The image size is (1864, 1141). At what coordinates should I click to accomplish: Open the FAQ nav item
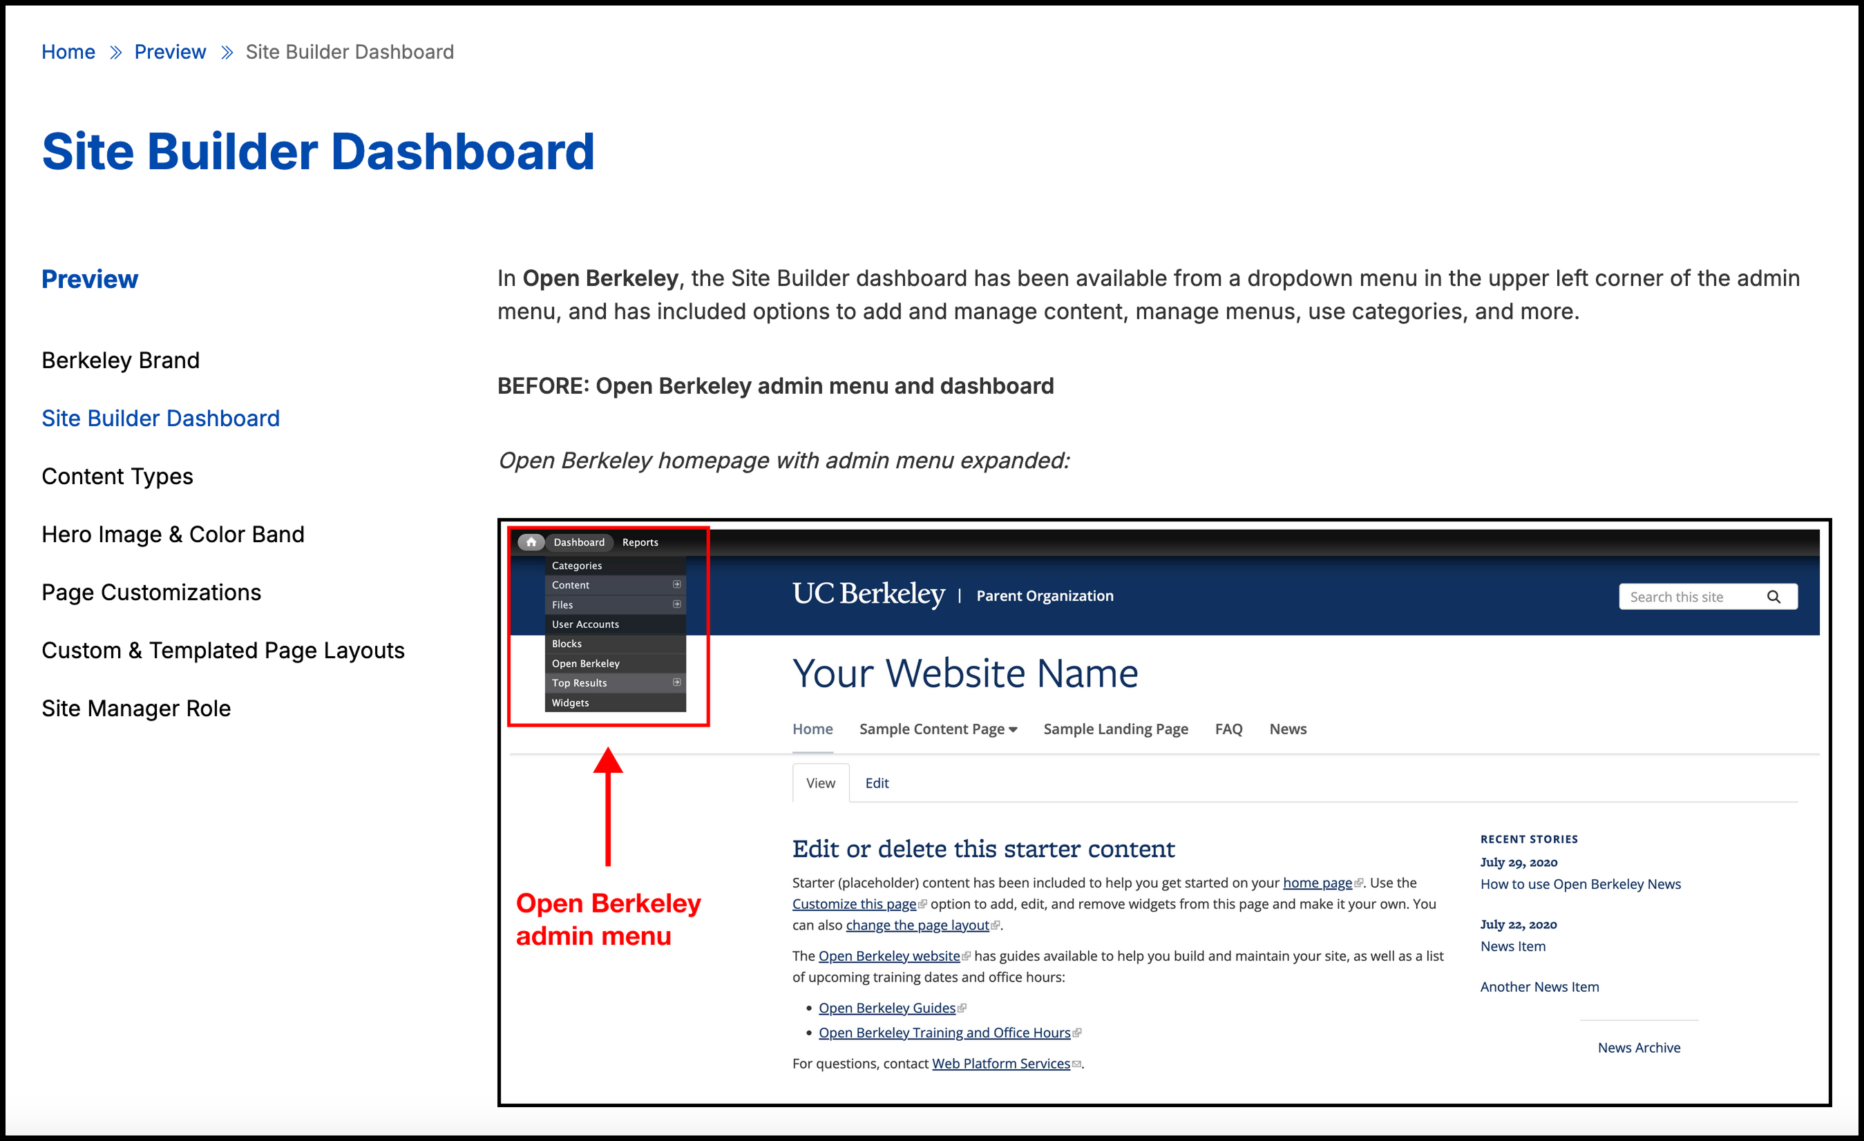coord(1228,729)
